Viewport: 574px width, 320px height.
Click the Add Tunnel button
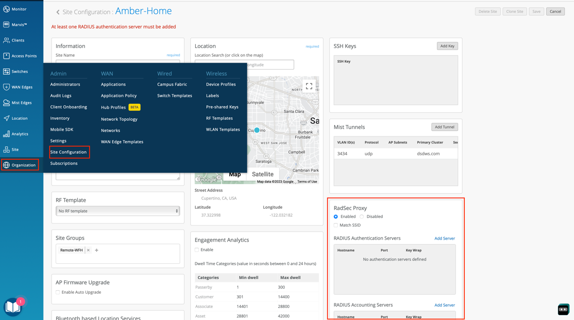(444, 127)
